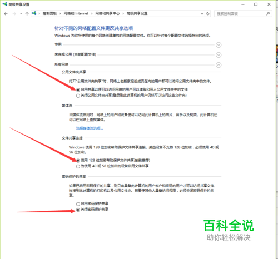Select 使用 128 位加密 radio option

click(x=78, y=161)
